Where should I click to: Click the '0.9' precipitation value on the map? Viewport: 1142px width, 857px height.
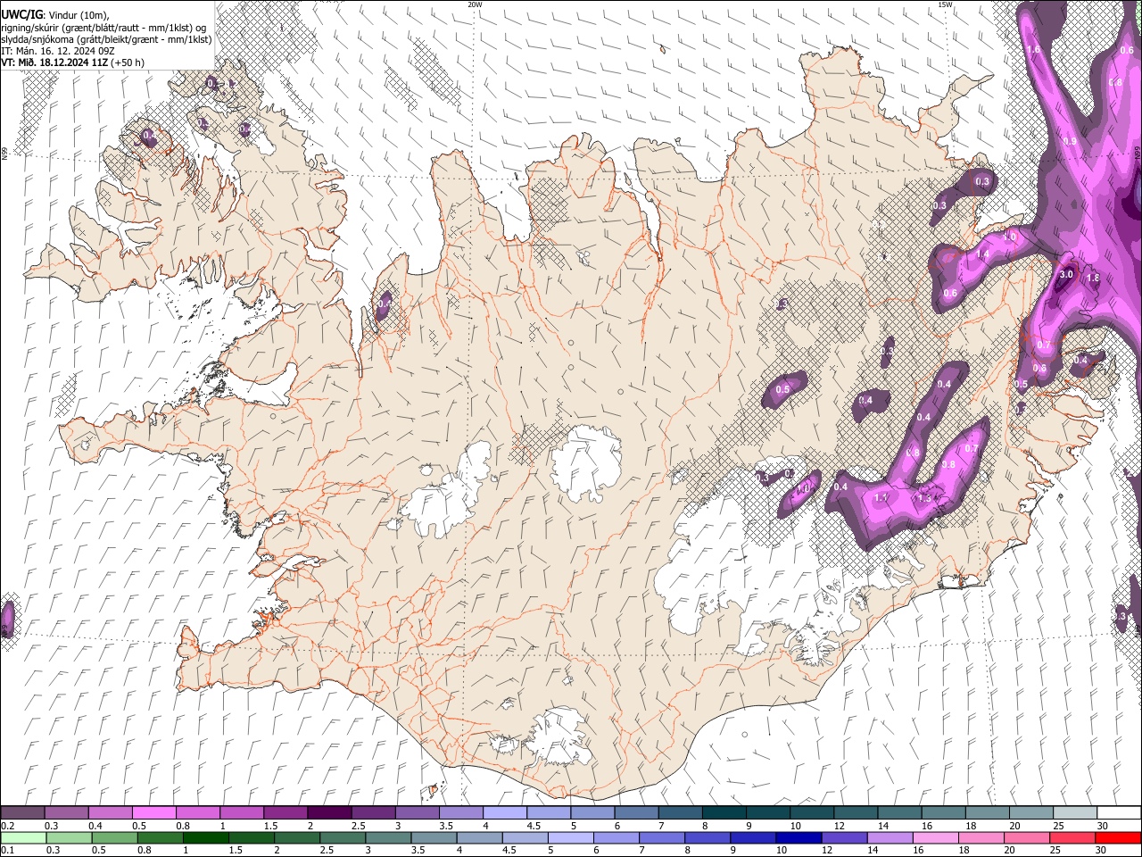(x=1071, y=142)
